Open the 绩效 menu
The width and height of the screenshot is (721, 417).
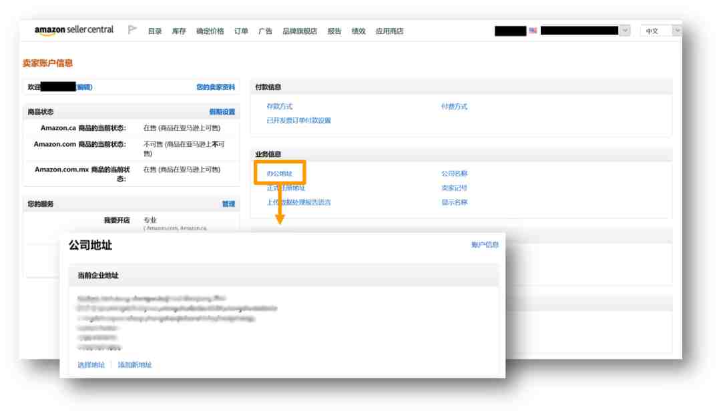point(358,31)
